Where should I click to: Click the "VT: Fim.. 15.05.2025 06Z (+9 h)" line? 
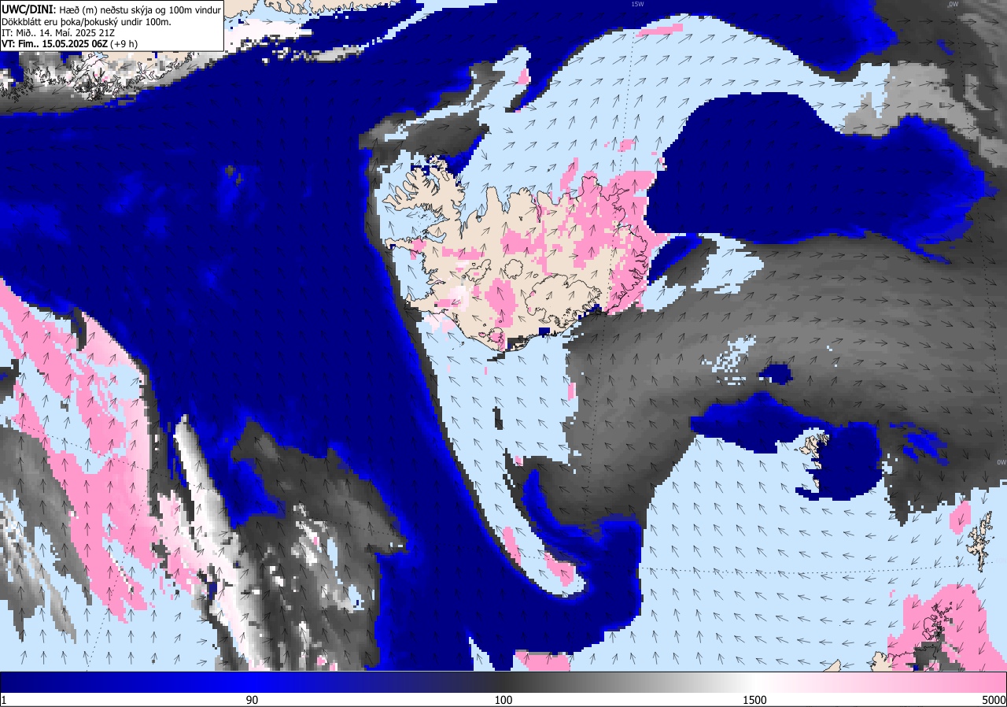point(70,43)
